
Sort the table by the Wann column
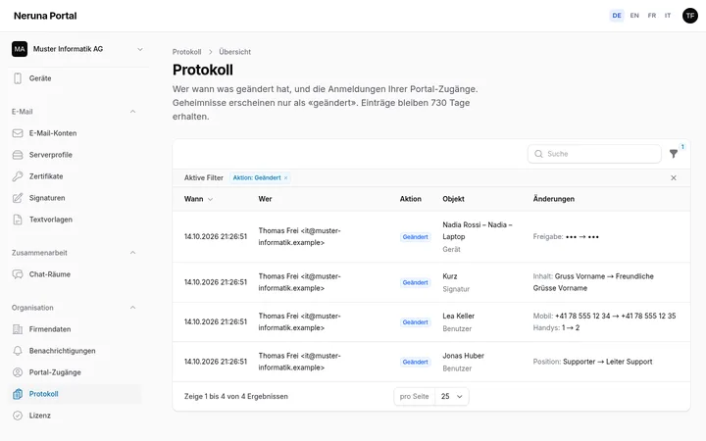(x=198, y=199)
